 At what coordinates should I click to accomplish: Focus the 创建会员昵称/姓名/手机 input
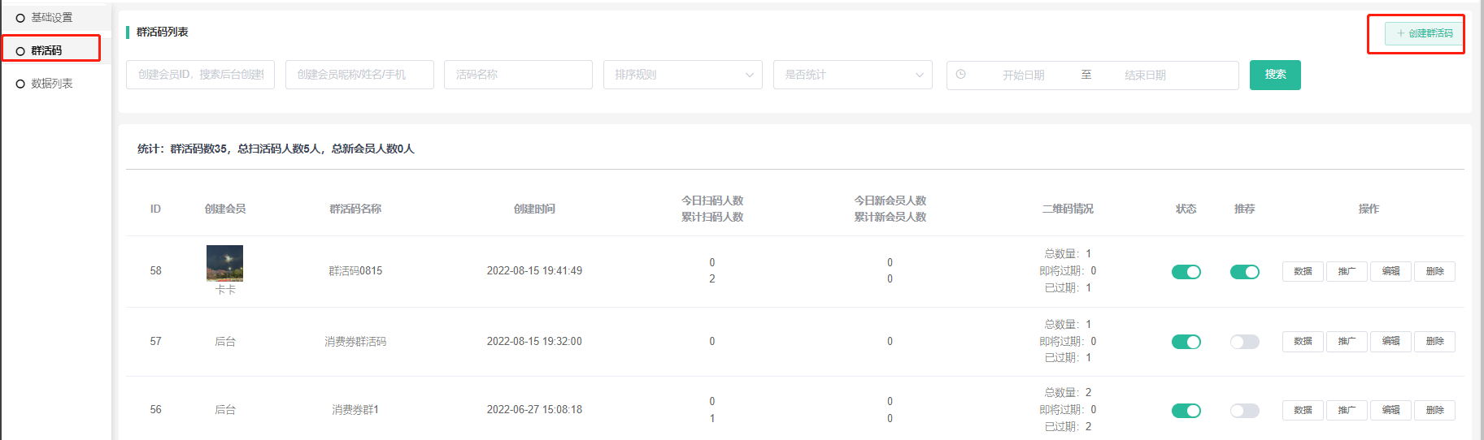(x=359, y=75)
